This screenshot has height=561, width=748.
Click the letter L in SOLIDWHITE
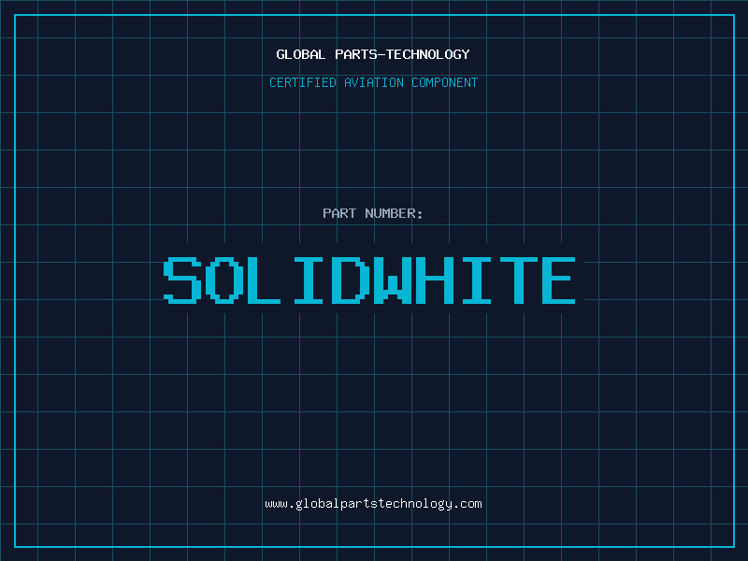coord(266,280)
